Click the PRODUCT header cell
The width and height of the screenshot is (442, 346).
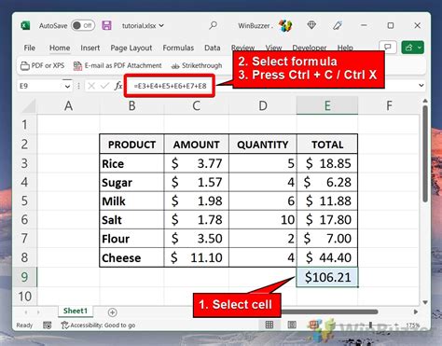pos(131,145)
